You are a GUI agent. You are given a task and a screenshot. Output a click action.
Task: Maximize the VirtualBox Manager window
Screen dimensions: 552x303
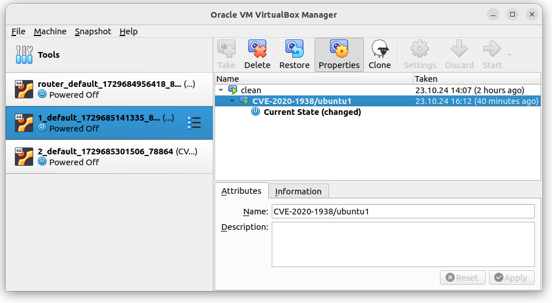[512, 14]
